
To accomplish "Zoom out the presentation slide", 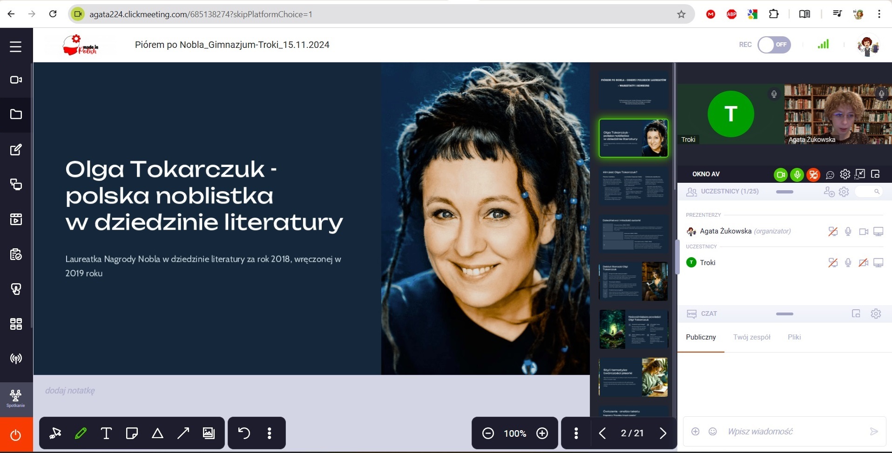I will point(488,433).
